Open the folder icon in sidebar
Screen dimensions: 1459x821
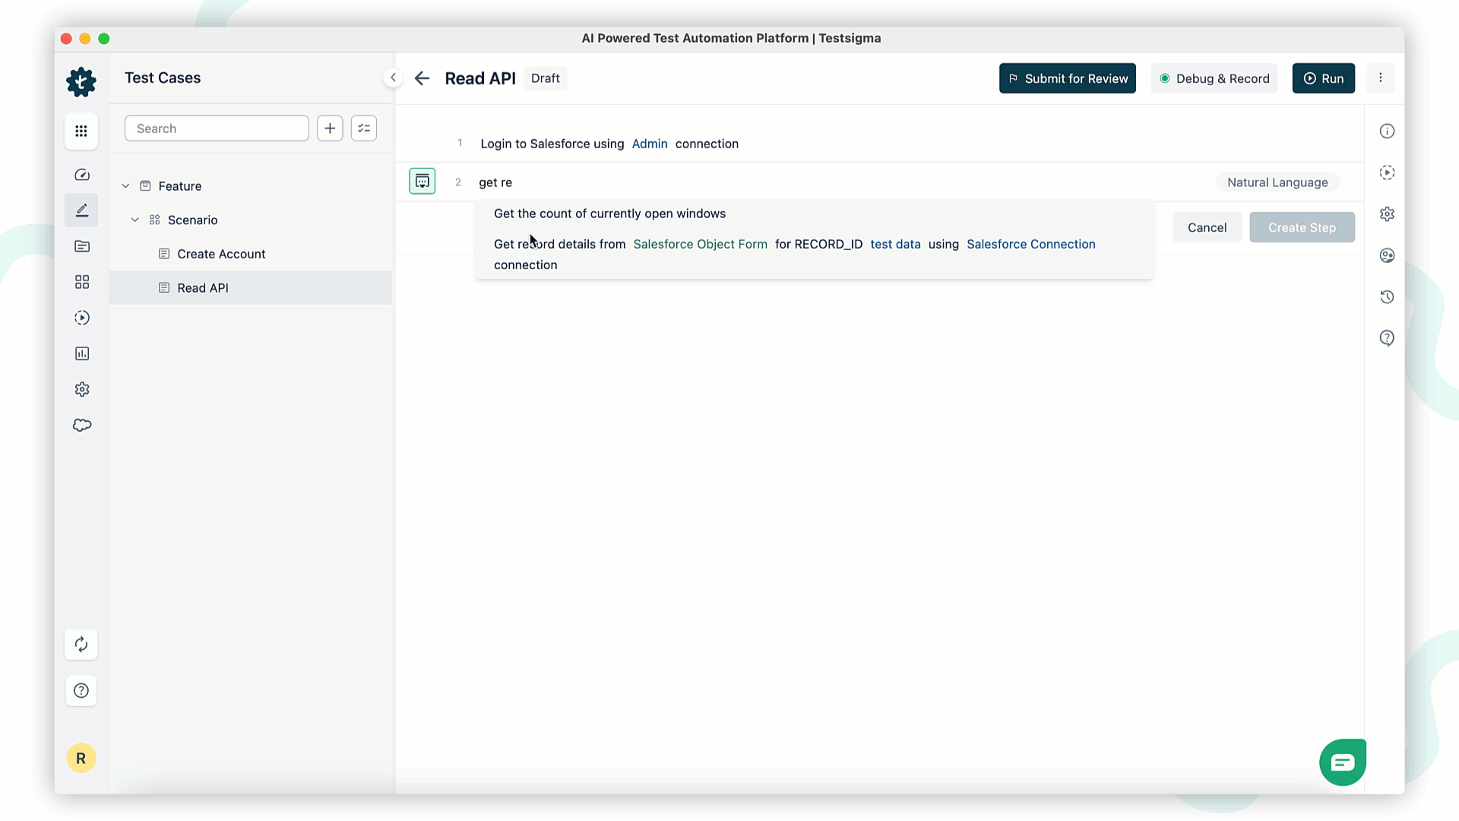(x=82, y=246)
